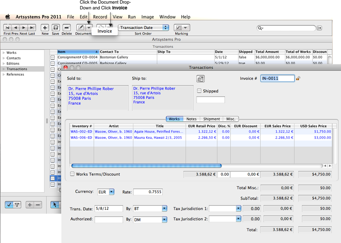Tick the checkbox for Consignment# CO-0004 row
This screenshot has height=243, width=341.
tap(52, 57)
